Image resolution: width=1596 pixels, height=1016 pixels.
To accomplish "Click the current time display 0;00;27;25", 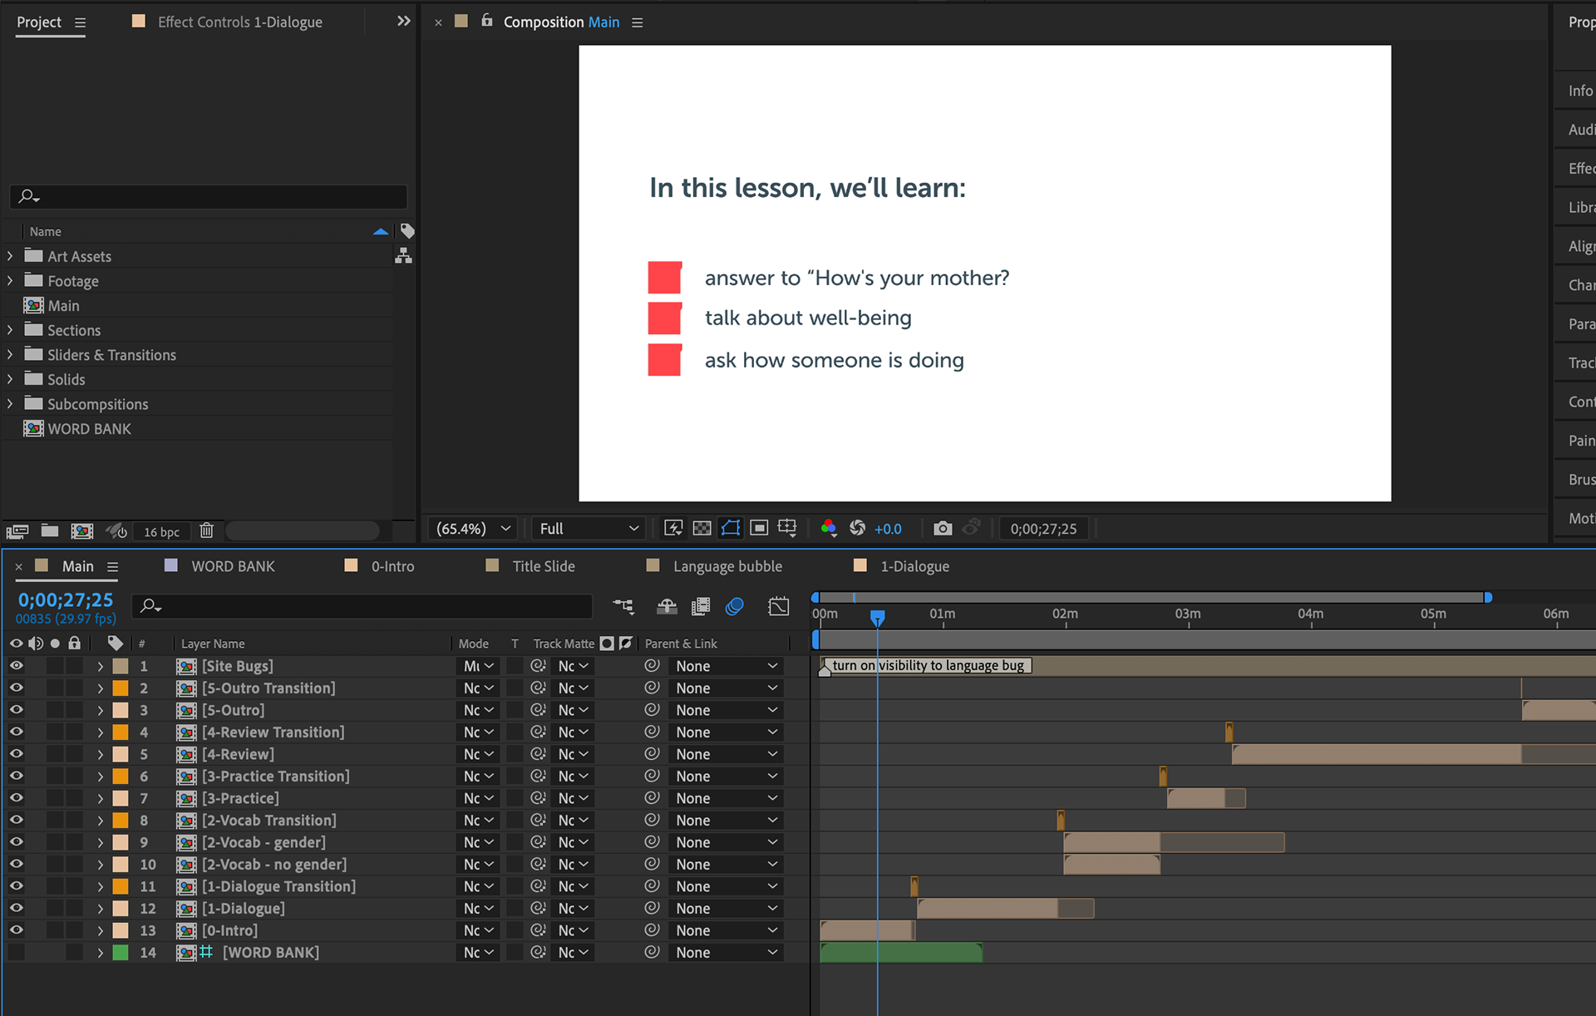I will (x=66, y=599).
